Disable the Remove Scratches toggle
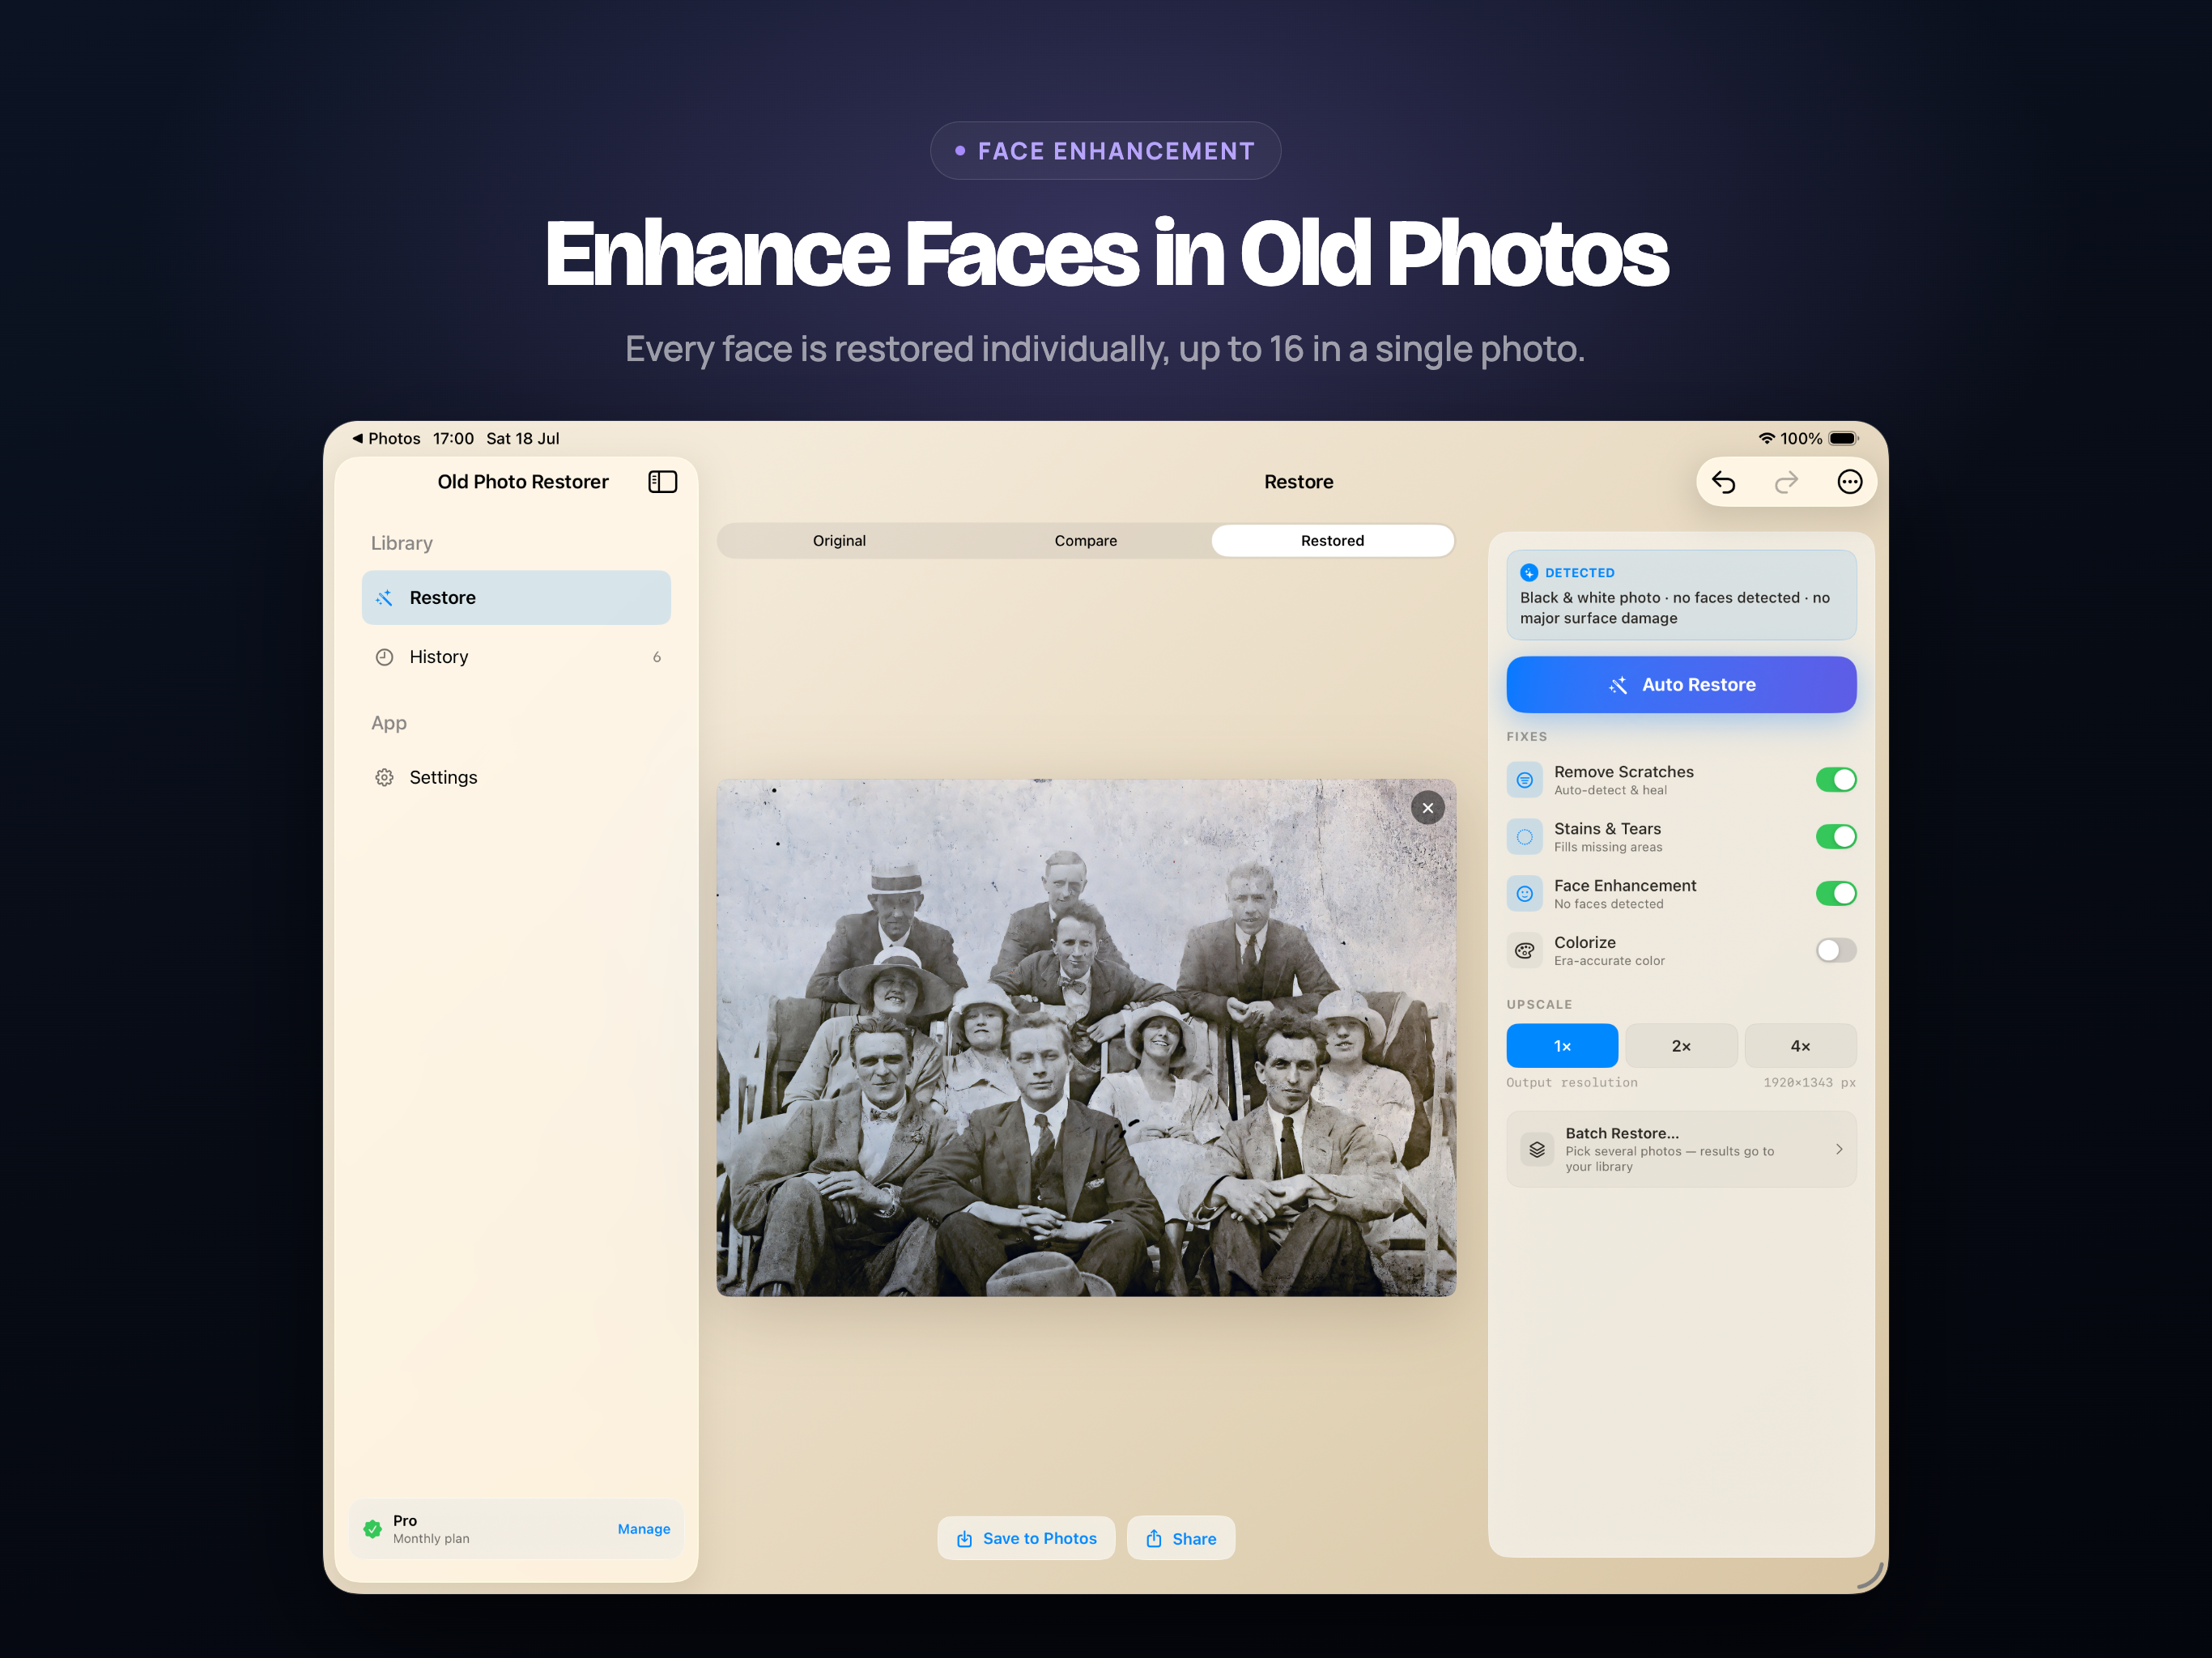This screenshot has height=1658, width=2212. 1835,779
